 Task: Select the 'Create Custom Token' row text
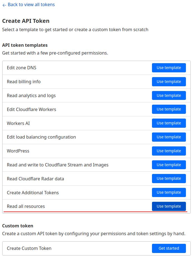29,248
